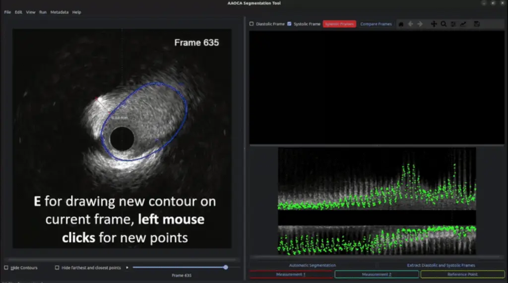
Task: Click the Automatic Segmentation button
Action: tap(312, 265)
